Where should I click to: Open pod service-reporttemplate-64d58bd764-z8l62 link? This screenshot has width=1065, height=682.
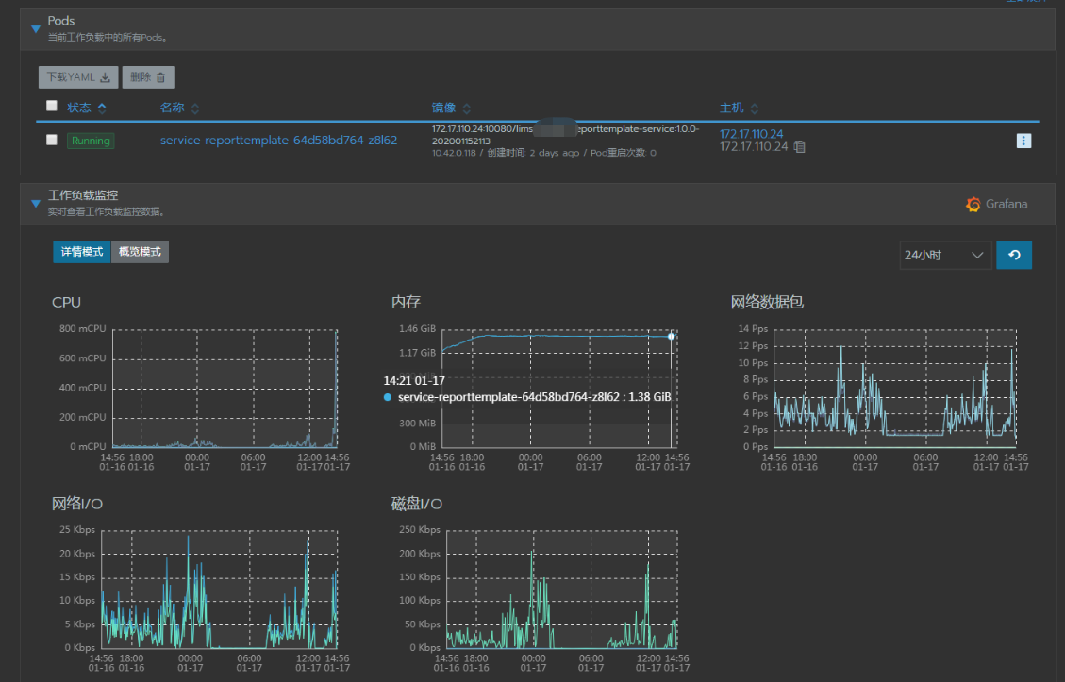[x=278, y=140]
